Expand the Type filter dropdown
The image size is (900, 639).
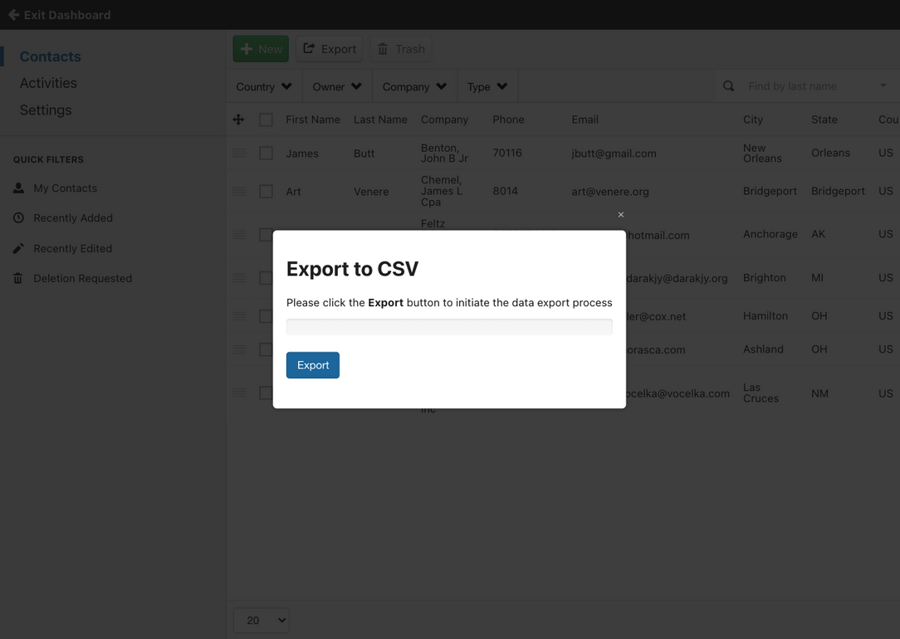487,86
